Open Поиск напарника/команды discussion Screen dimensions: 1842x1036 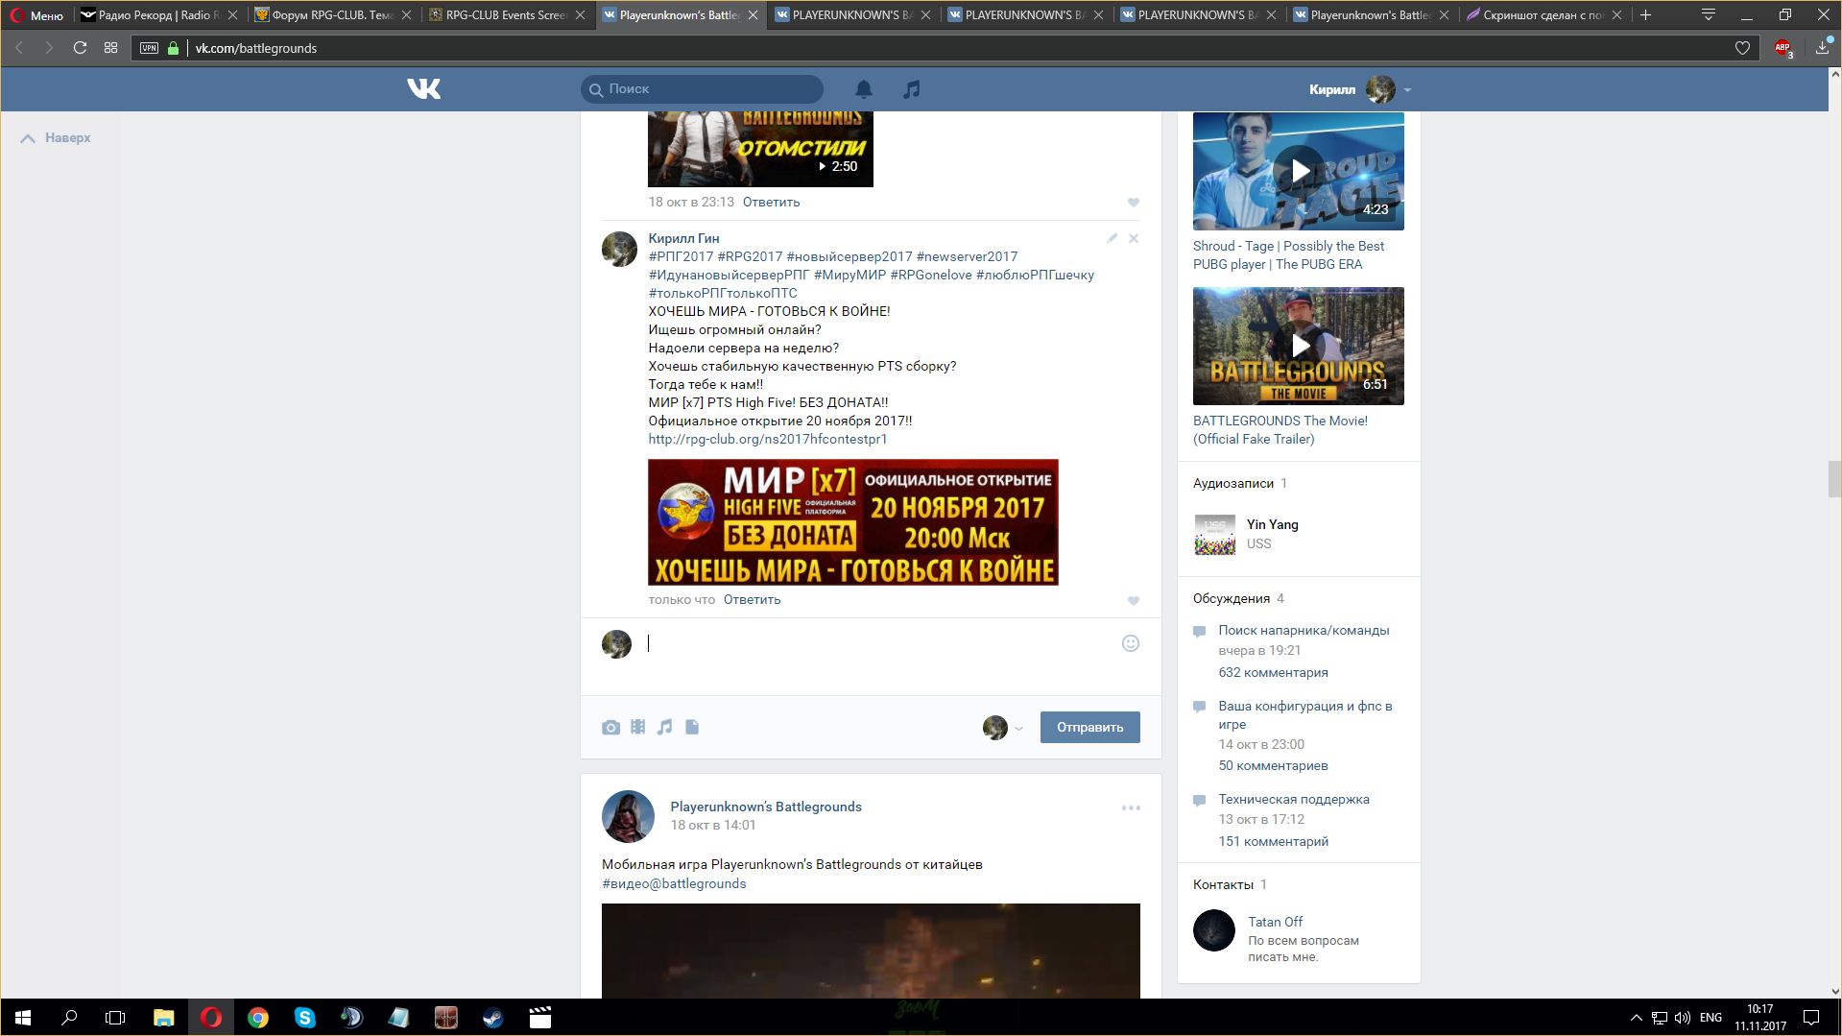click(1304, 630)
